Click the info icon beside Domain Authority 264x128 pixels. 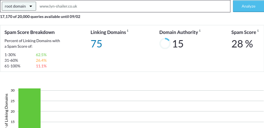tap(200, 31)
